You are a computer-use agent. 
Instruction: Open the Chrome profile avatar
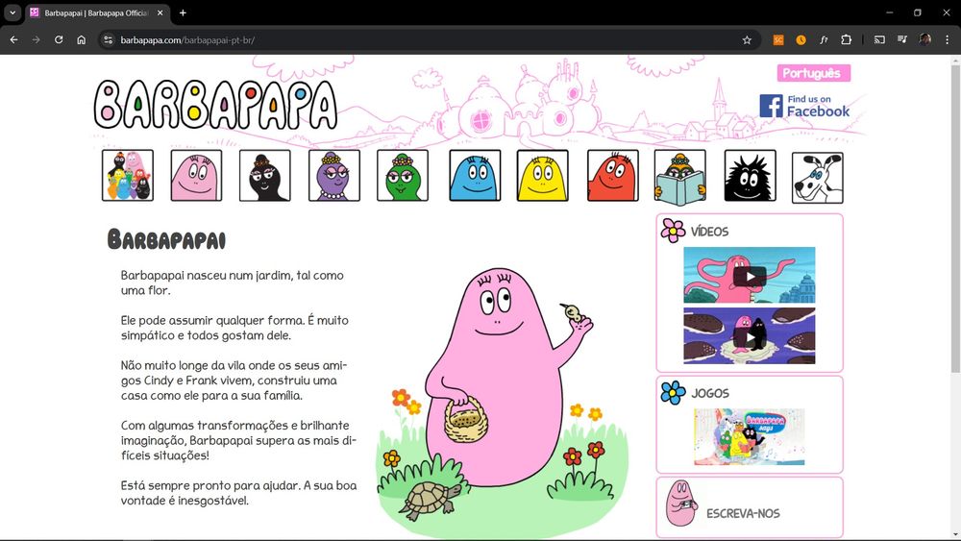pyautogui.click(x=924, y=39)
